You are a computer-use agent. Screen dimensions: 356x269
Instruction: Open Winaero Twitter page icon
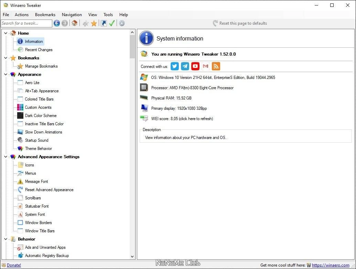(175, 66)
